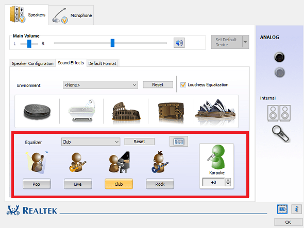Open the Default Format tab

point(103,63)
